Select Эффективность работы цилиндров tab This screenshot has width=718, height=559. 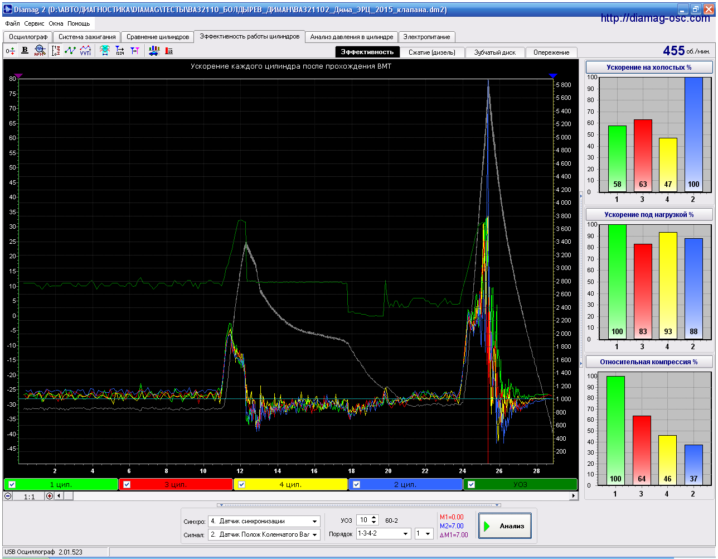tap(249, 36)
